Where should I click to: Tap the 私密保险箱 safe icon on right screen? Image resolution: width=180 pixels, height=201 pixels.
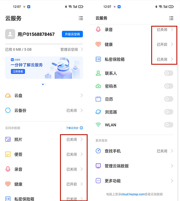(98, 59)
